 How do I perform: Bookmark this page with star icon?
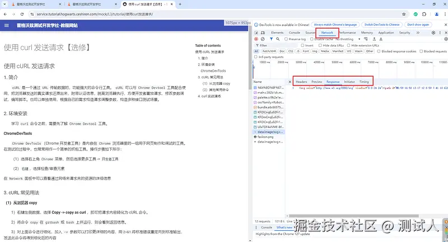[x=404, y=14]
